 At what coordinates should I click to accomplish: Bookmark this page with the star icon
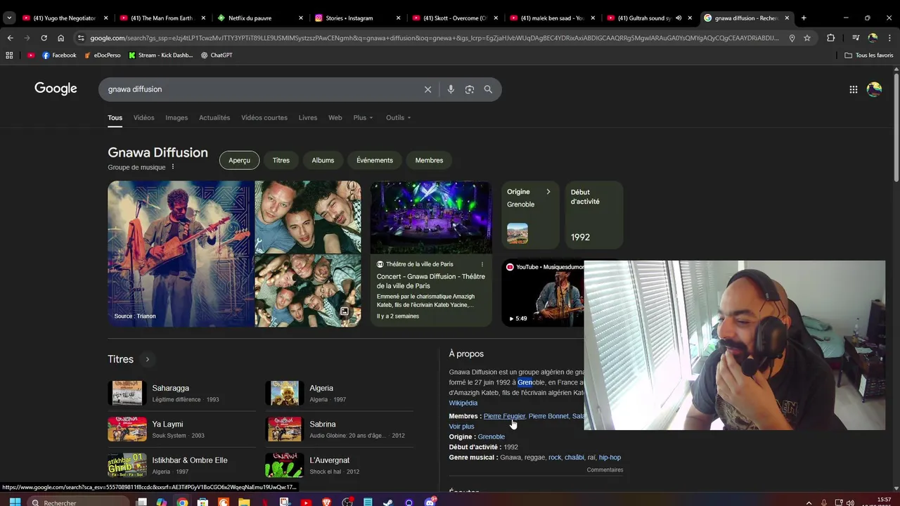(x=807, y=38)
